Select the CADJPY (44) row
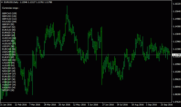This screenshot has height=107, width=181. click(8, 63)
